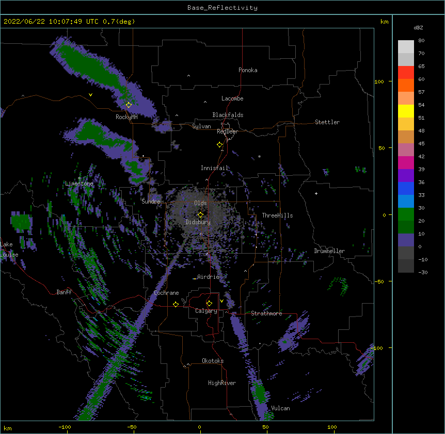445x434 pixels.
Task: Click the white plus marker east of ThreeHills
Action: (316, 193)
